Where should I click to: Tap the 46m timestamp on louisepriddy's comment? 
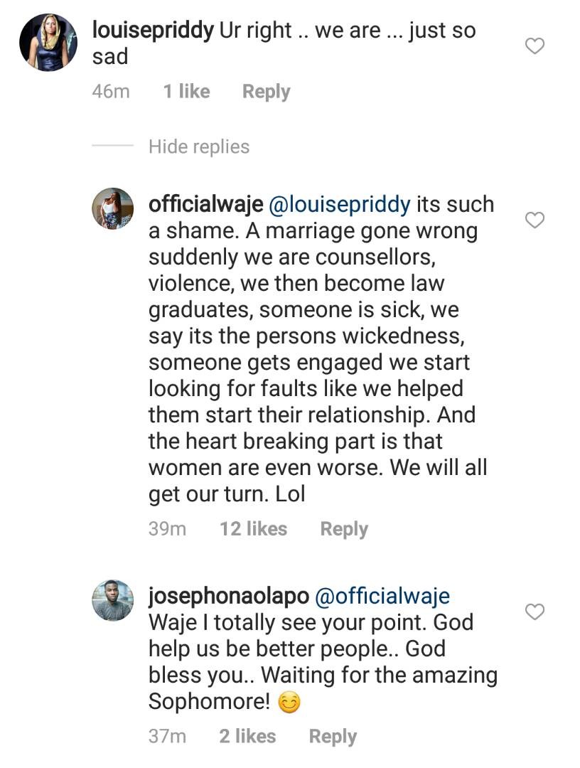[111, 92]
